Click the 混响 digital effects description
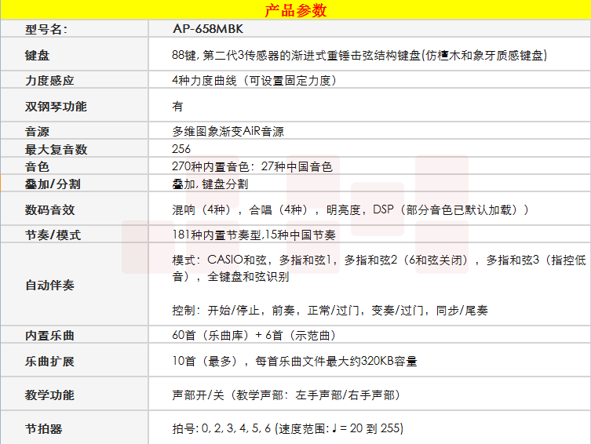 [350, 209]
